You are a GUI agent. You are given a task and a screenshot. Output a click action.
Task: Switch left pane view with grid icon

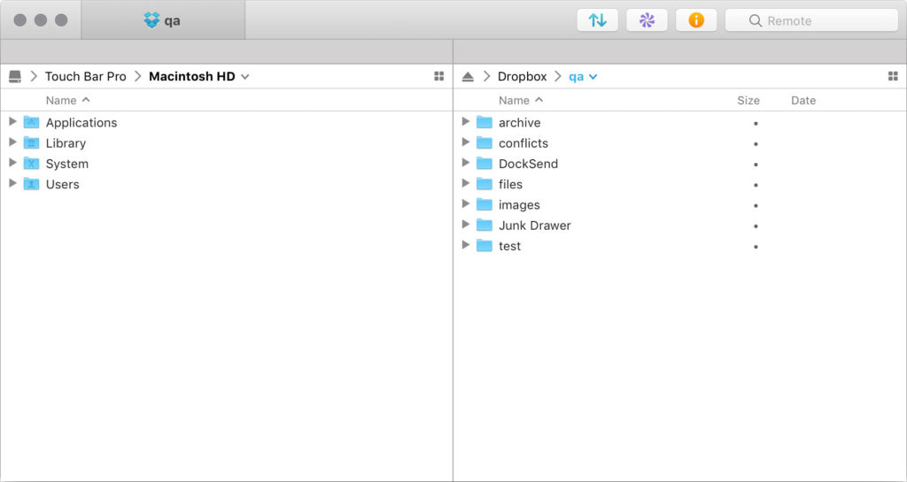[439, 77]
